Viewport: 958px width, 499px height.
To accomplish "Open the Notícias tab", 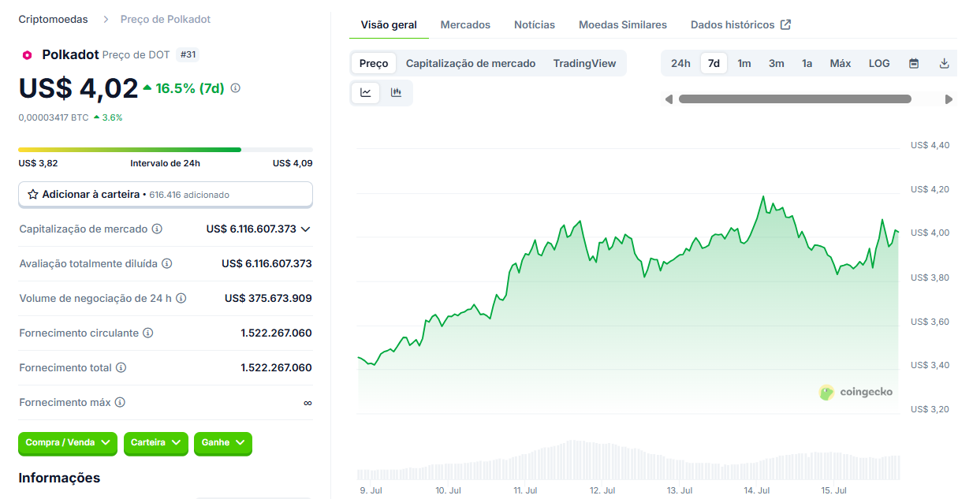I will click(535, 24).
